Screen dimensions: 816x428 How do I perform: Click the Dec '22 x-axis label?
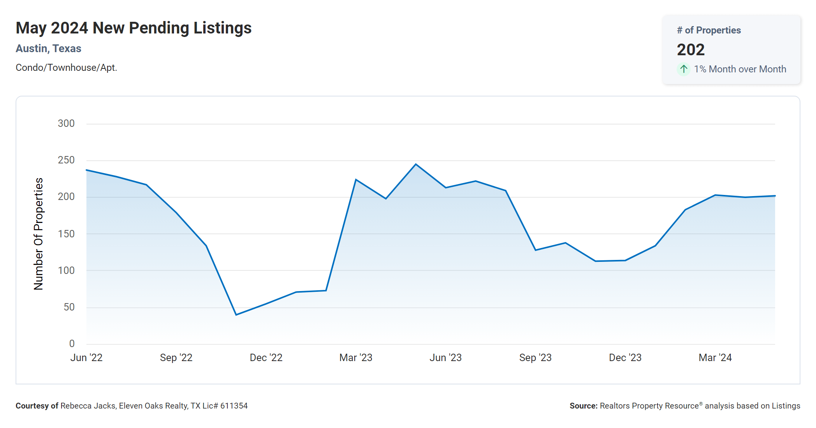(266, 358)
